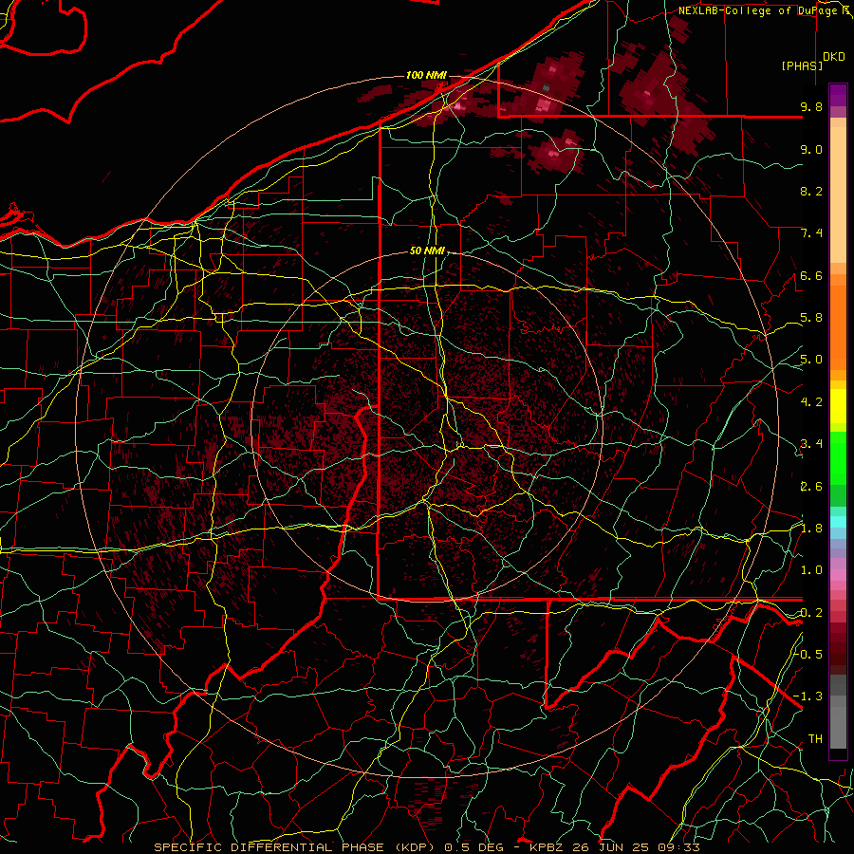Click the [PHAS] label above color bar

(802, 65)
